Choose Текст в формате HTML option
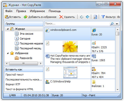This screenshot has height=101, width=124. click(19, 89)
